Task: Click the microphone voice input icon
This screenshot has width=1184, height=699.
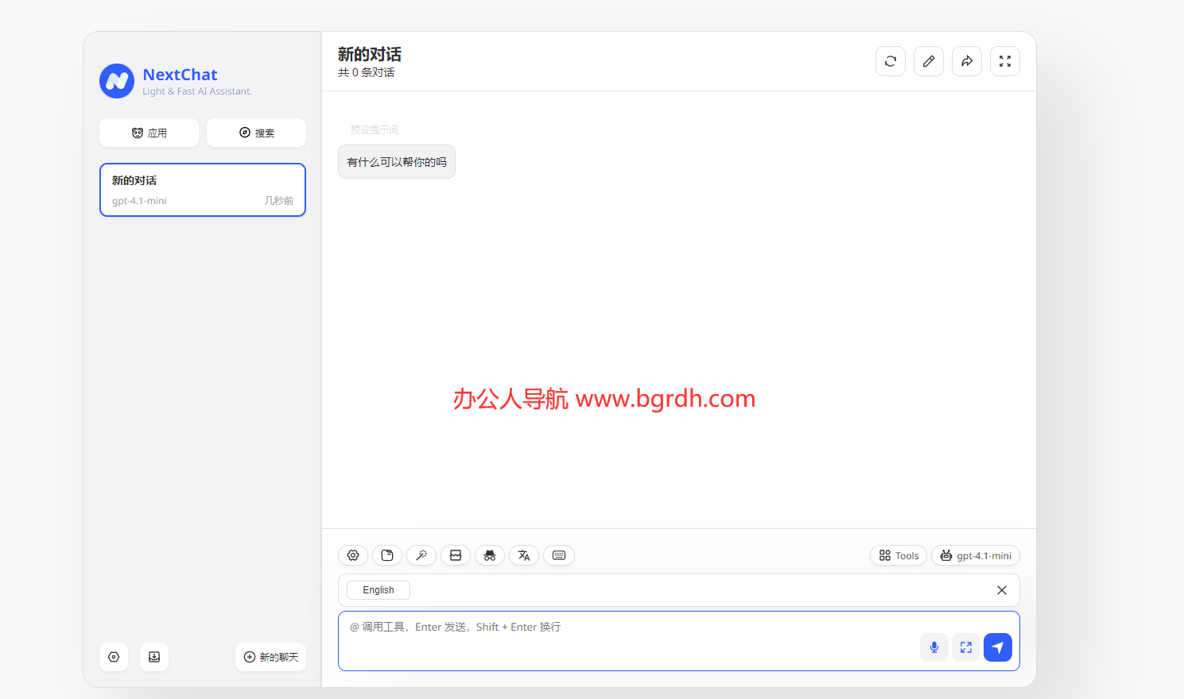Action: click(934, 647)
